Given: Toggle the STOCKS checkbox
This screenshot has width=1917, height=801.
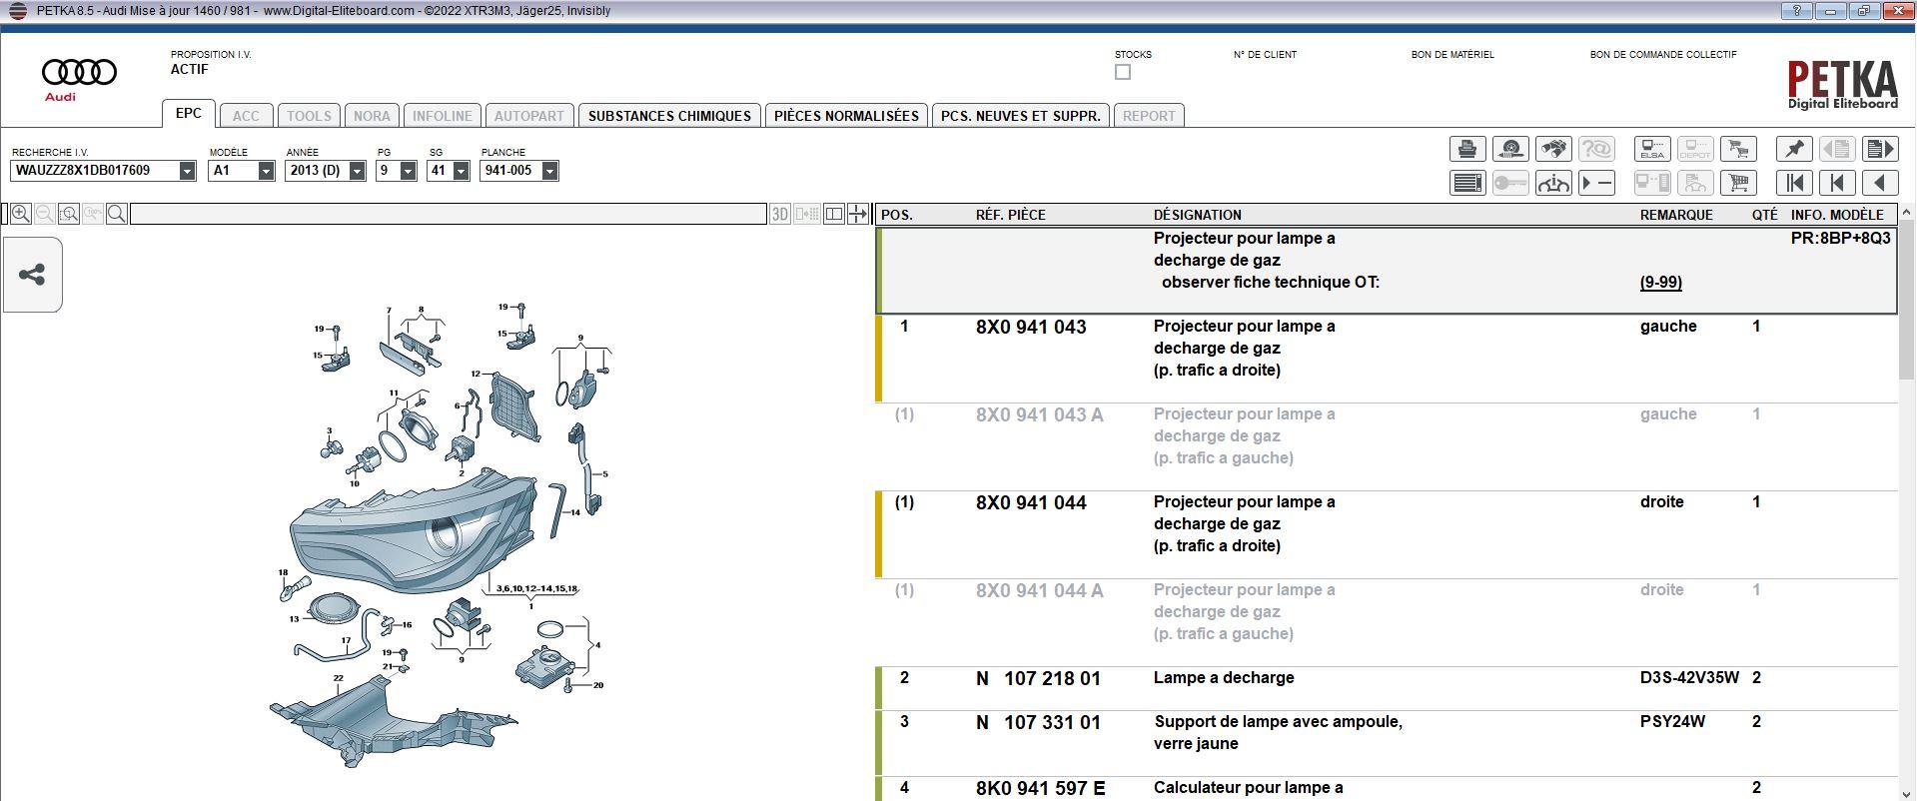Looking at the screenshot, I should 1123,72.
